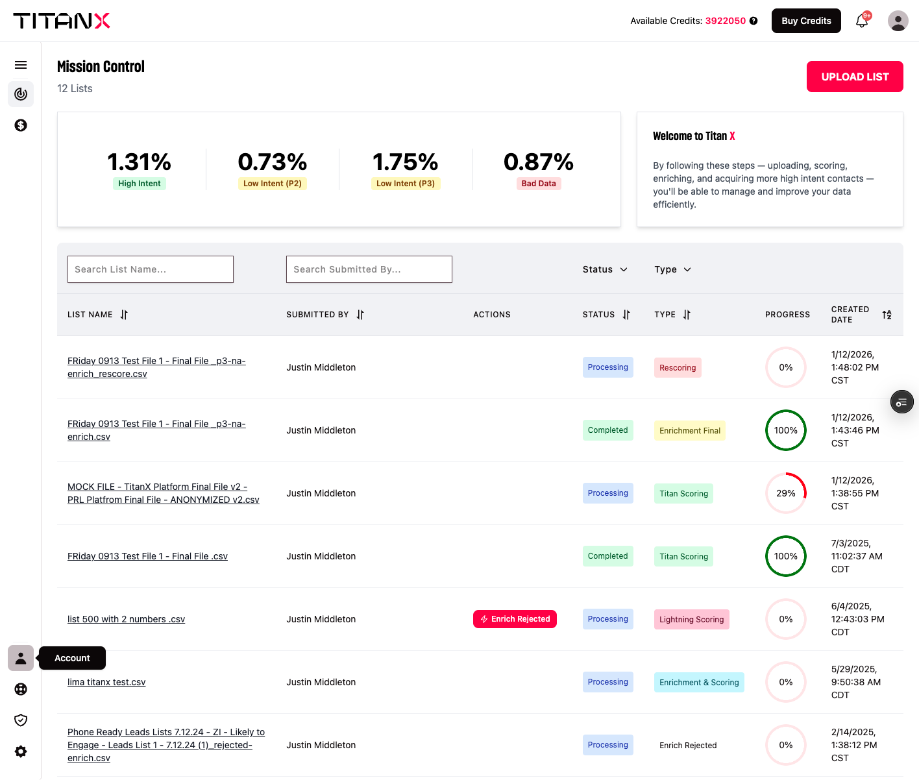This screenshot has width=919, height=780.
Task: Open the Account icon in sidebar
Action: 21,658
